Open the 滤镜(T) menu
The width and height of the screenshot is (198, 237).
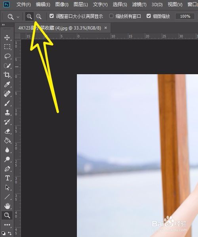(139, 5)
